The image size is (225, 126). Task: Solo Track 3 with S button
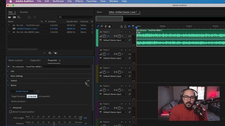pyautogui.click(x=126, y=68)
